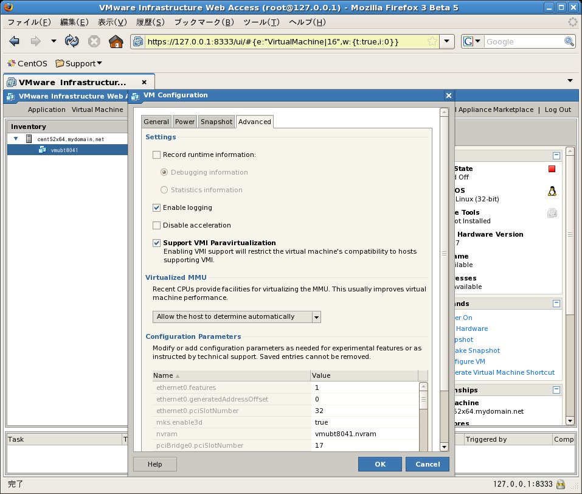The width and height of the screenshot is (582, 494).
Task: Select Debugging information radio button
Action: (164, 172)
